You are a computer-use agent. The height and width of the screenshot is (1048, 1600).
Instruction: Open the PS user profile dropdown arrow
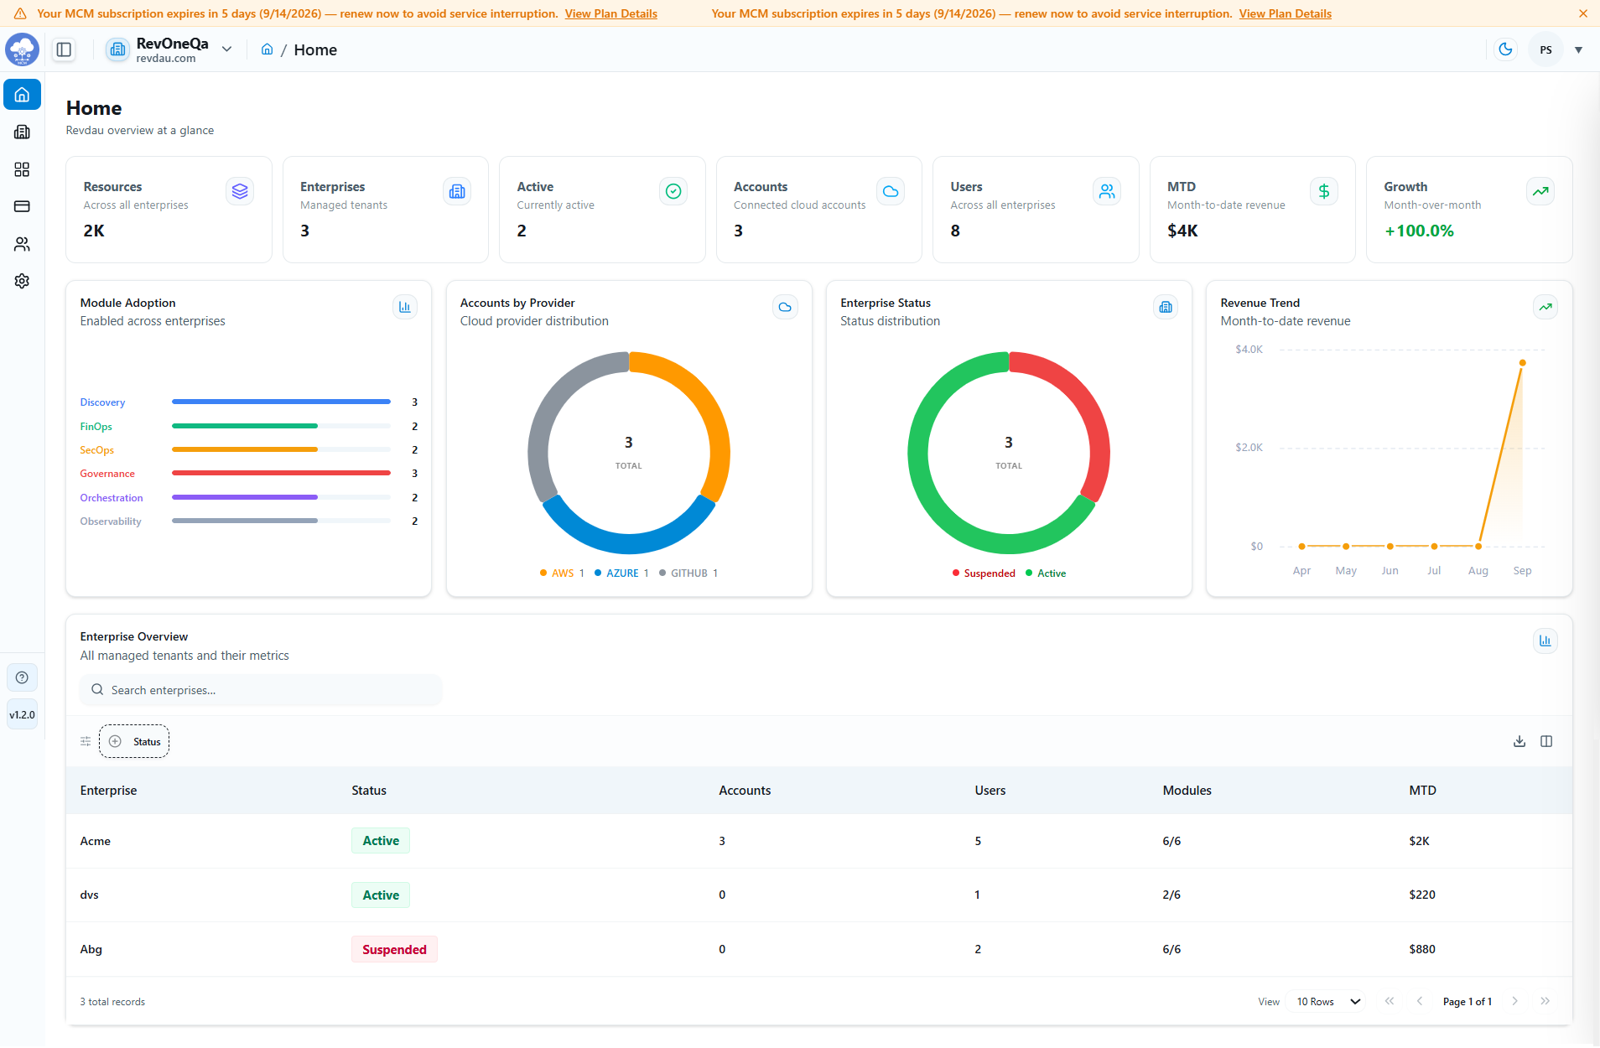point(1579,49)
